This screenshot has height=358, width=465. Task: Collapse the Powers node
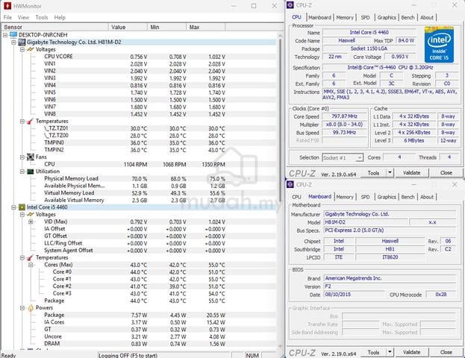point(22,308)
